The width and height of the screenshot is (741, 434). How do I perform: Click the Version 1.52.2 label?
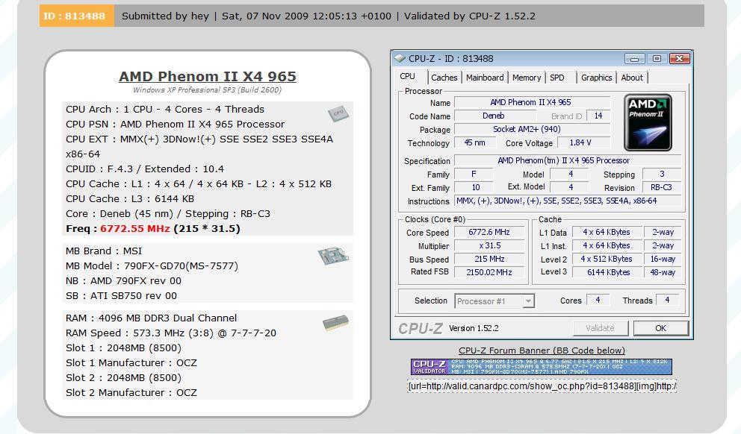474,328
